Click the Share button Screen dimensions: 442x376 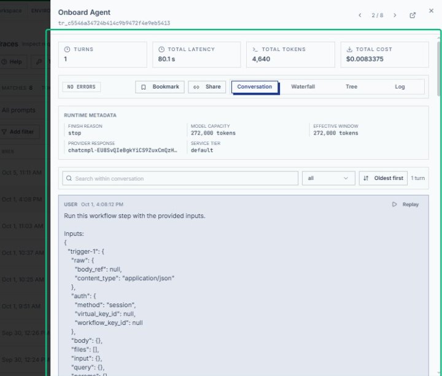tap(207, 87)
